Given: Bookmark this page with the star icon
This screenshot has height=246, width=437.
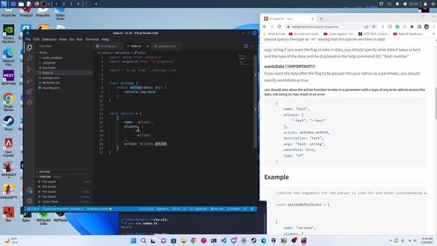Looking at the screenshot, I should coord(373,27).
